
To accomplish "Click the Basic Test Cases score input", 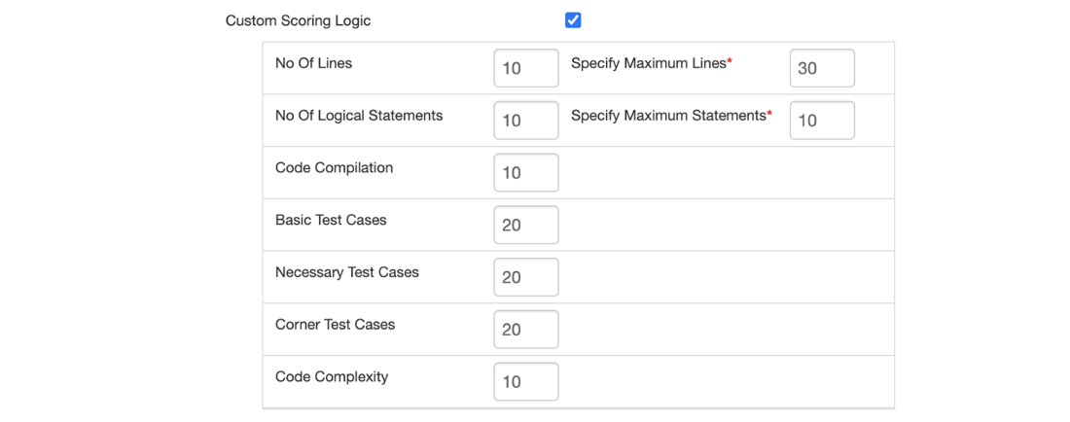I will 525,225.
